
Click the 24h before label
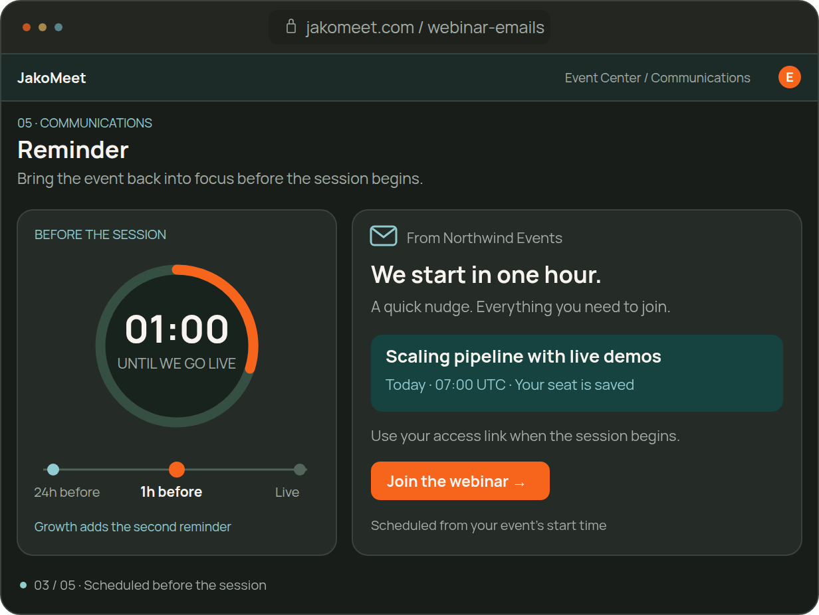pos(67,492)
